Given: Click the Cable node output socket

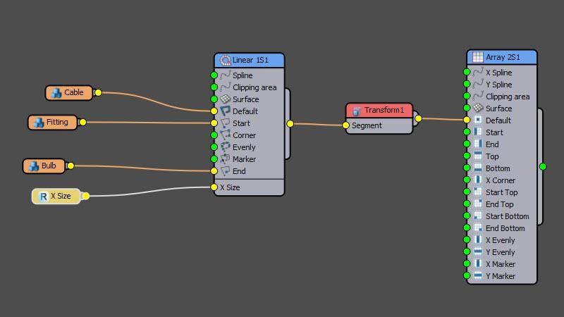Looking at the screenshot, I should 98,92.
